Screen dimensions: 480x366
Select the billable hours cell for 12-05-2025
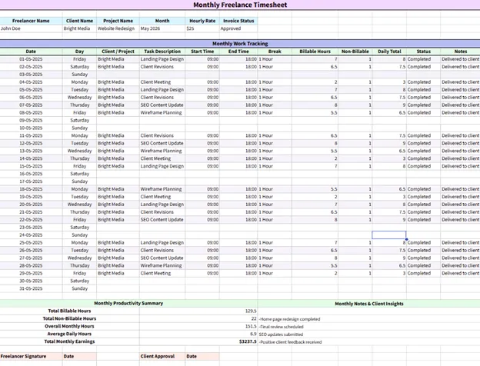click(315, 143)
